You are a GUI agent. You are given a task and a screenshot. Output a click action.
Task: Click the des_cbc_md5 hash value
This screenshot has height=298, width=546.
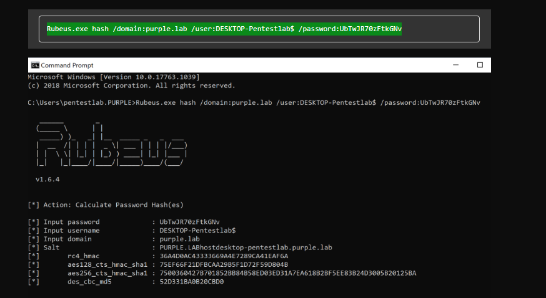click(x=192, y=282)
